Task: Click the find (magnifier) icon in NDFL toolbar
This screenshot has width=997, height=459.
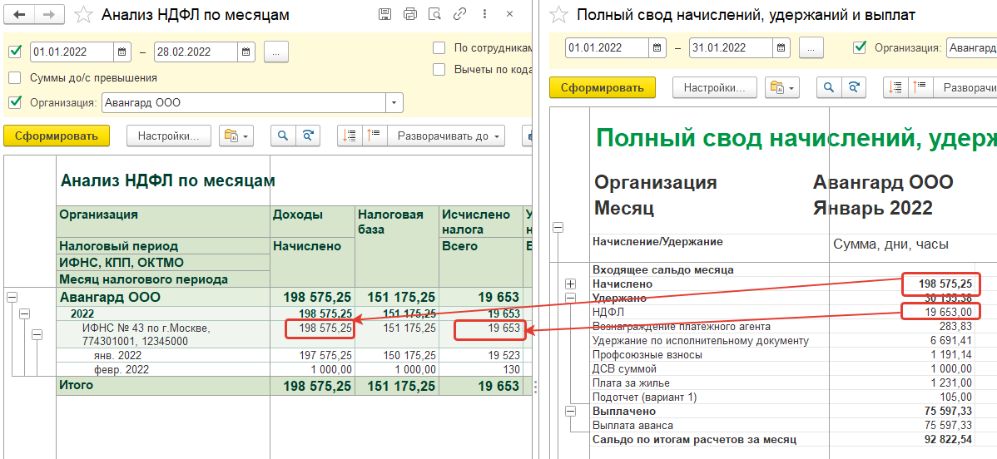Action: click(283, 136)
